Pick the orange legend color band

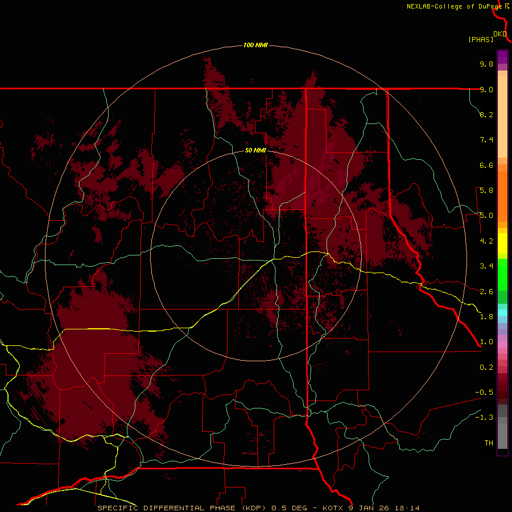[502, 197]
